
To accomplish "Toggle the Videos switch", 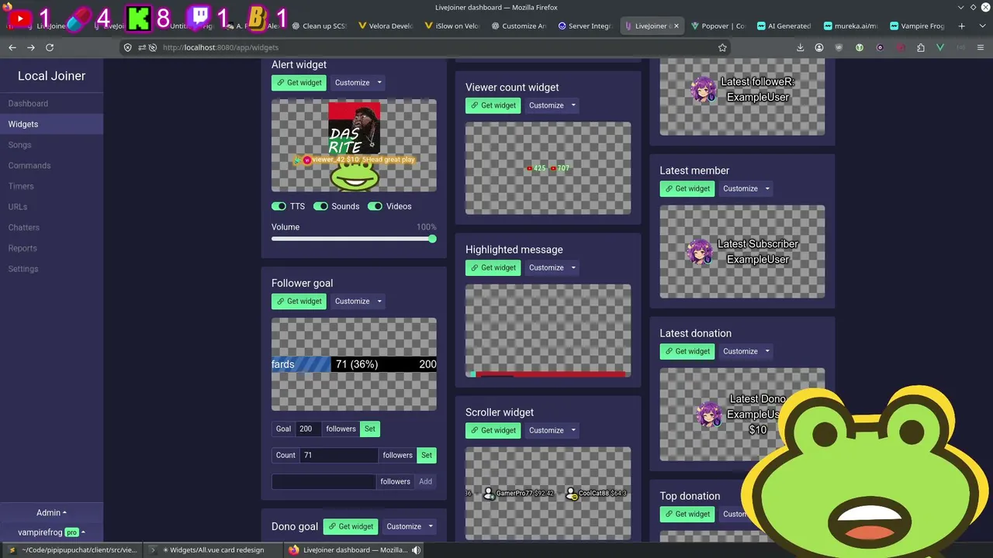I will pos(375,206).
